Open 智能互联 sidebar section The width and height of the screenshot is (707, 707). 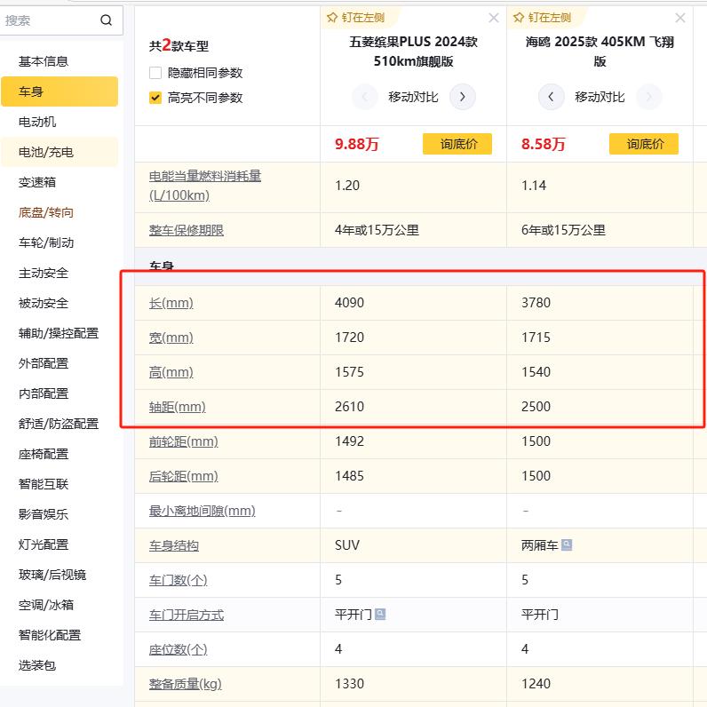[x=44, y=484]
